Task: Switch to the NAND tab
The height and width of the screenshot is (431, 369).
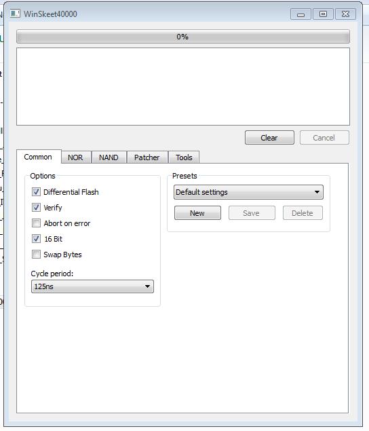Action: click(x=109, y=157)
